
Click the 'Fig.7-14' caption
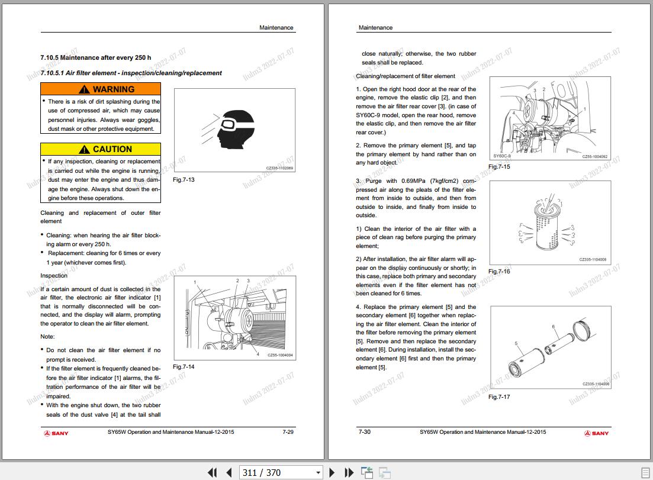(x=184, y=367)
